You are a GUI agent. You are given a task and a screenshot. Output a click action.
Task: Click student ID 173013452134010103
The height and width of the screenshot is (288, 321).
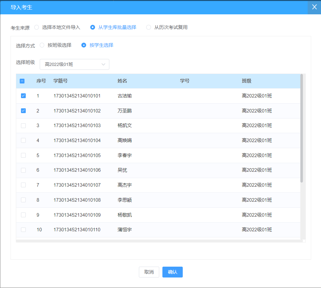(77, 126)
